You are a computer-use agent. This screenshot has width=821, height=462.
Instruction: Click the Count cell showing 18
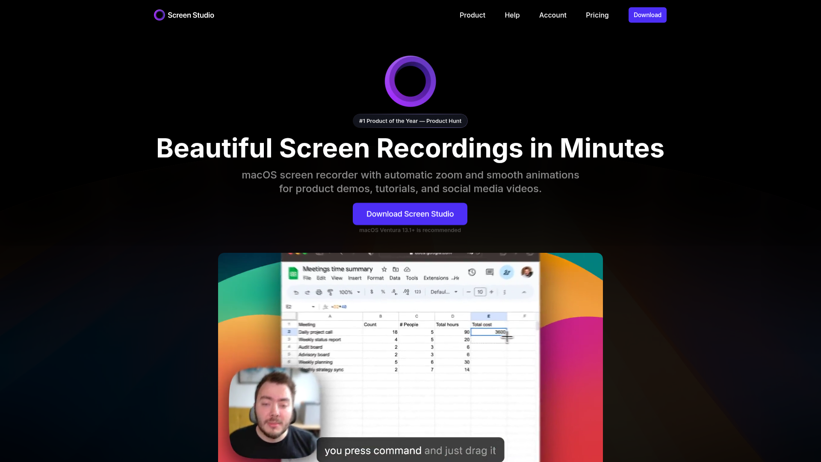[381, 332]
